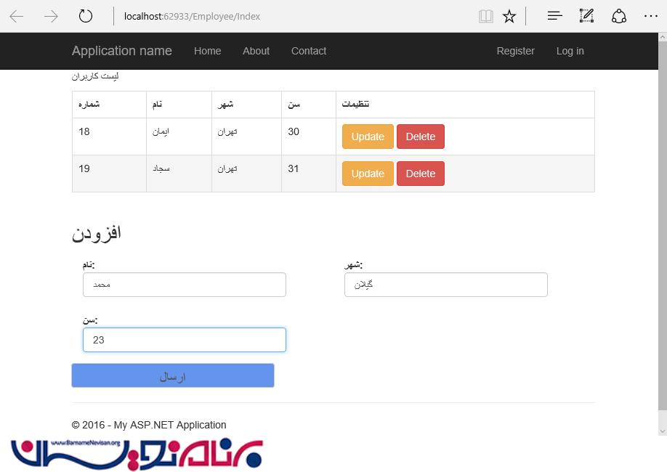667x472 pixels.
Task: Click name cell ایمان
Action: pyautogui.click(x=179, y=137)
